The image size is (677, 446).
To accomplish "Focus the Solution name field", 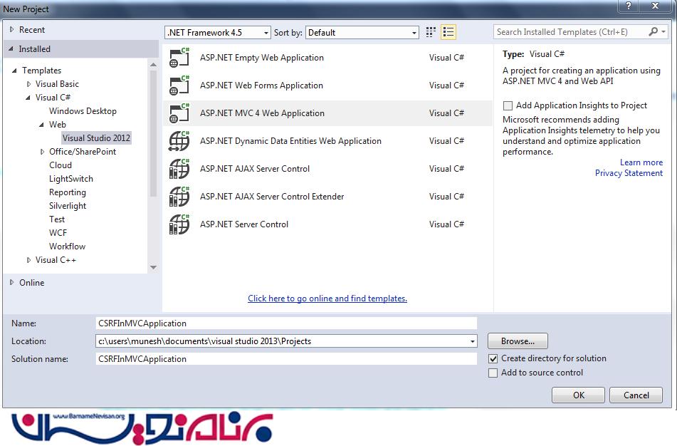I will click(x=286, y=358).
